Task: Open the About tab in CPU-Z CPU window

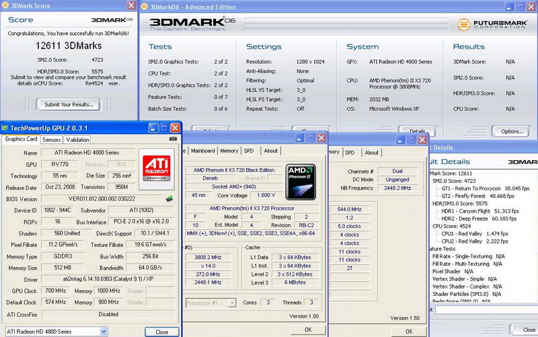Action: pos(271,151)
